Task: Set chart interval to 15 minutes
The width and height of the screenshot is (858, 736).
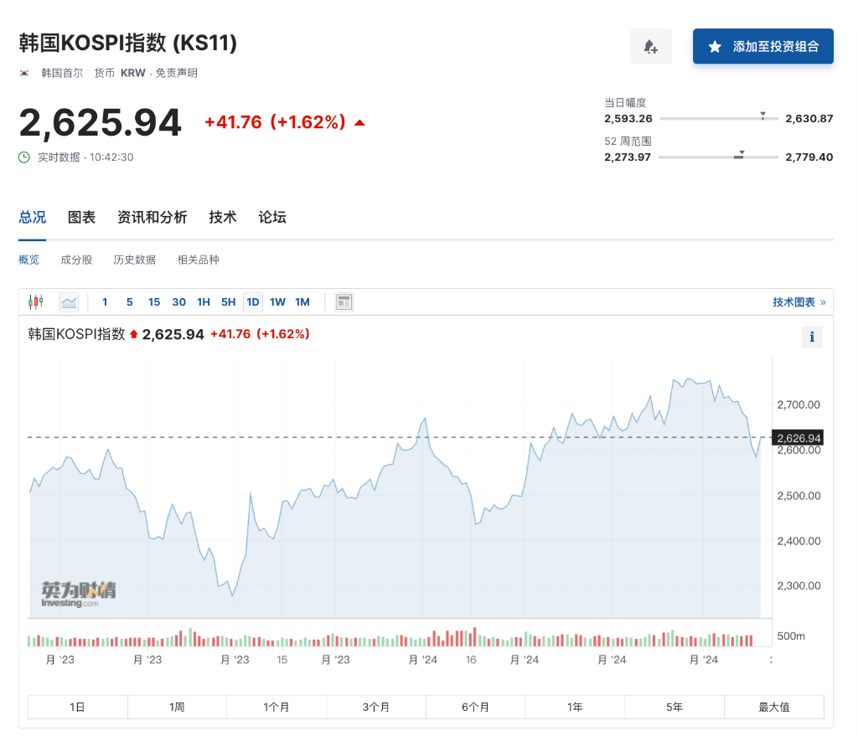Action: [x=154, y=301]
